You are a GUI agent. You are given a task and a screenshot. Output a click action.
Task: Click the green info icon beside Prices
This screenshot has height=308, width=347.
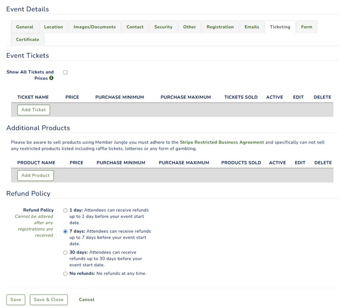[x=51, y=78]
